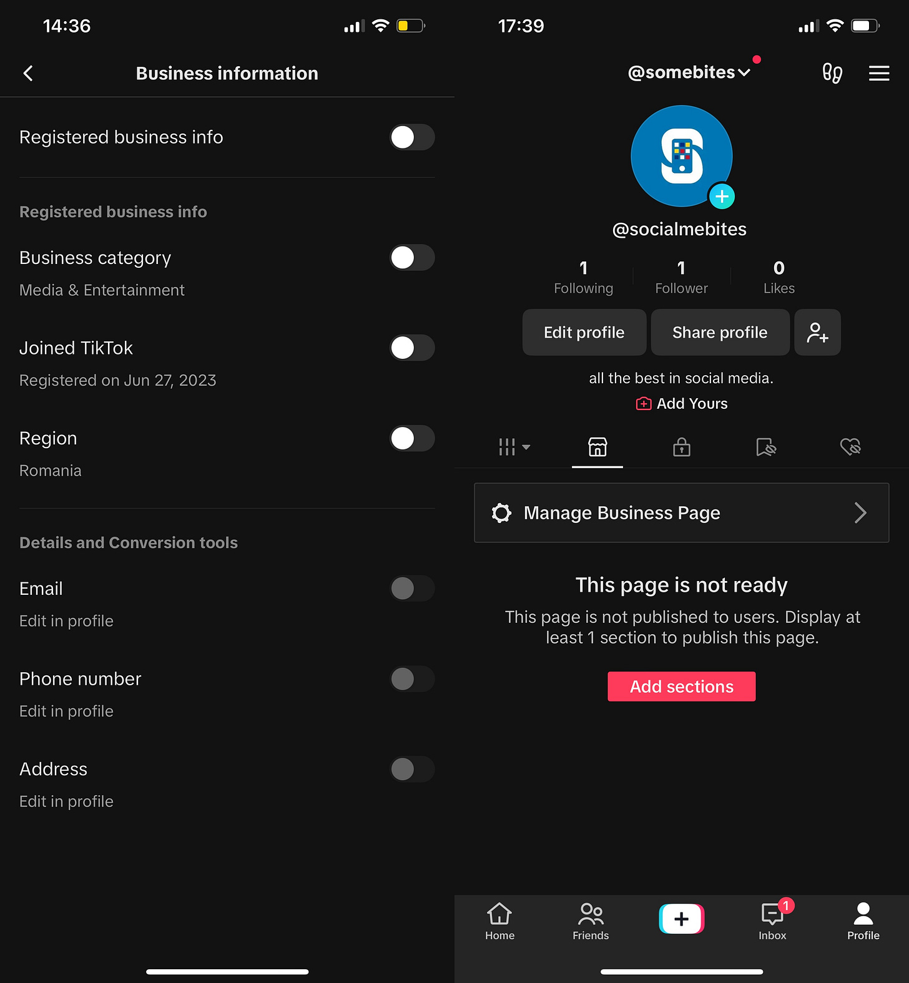Go back from Business information screen
909x983 pixels.
coord(28,73)
